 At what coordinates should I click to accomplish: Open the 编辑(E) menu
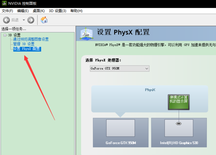pyautogui.click(x=23, y=11)
